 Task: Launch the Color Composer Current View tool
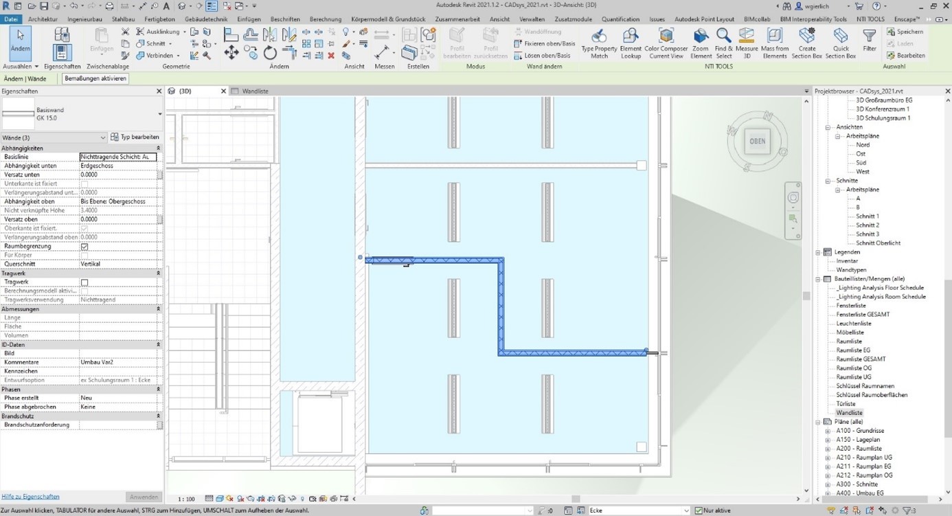pyautogui.click(x=666, y=43)
